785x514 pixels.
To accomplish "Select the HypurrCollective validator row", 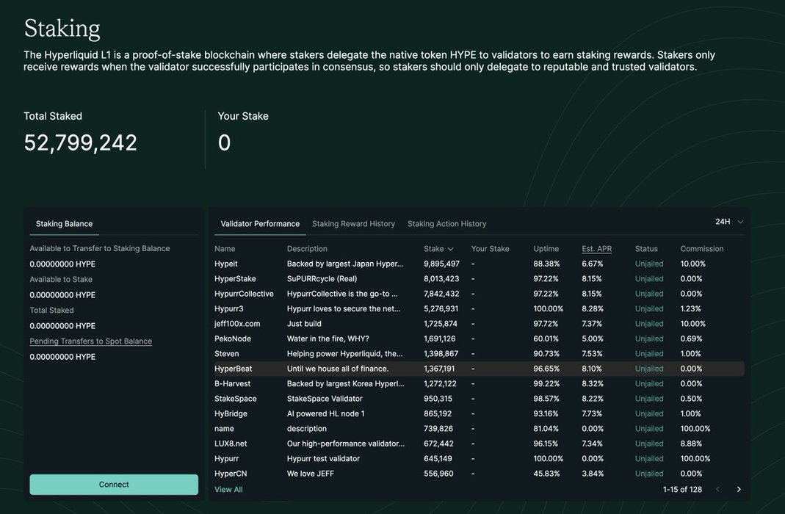I will pos(244,294).
